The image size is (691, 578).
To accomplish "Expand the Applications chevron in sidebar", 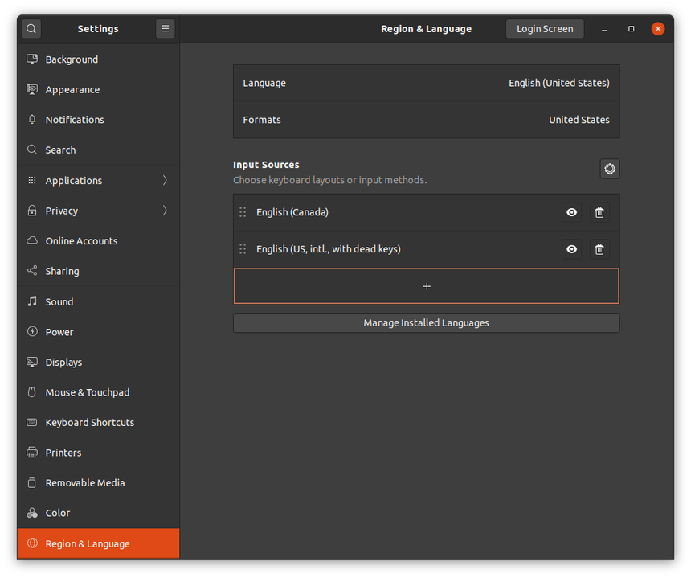I will 165,181.
